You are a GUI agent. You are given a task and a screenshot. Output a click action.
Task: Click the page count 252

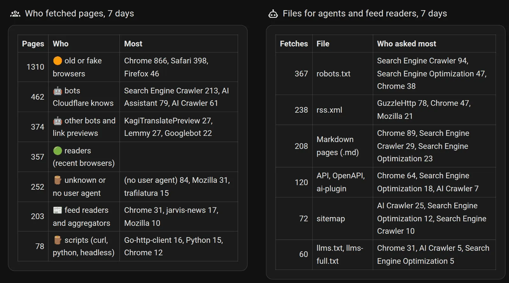tap(38, 187)
